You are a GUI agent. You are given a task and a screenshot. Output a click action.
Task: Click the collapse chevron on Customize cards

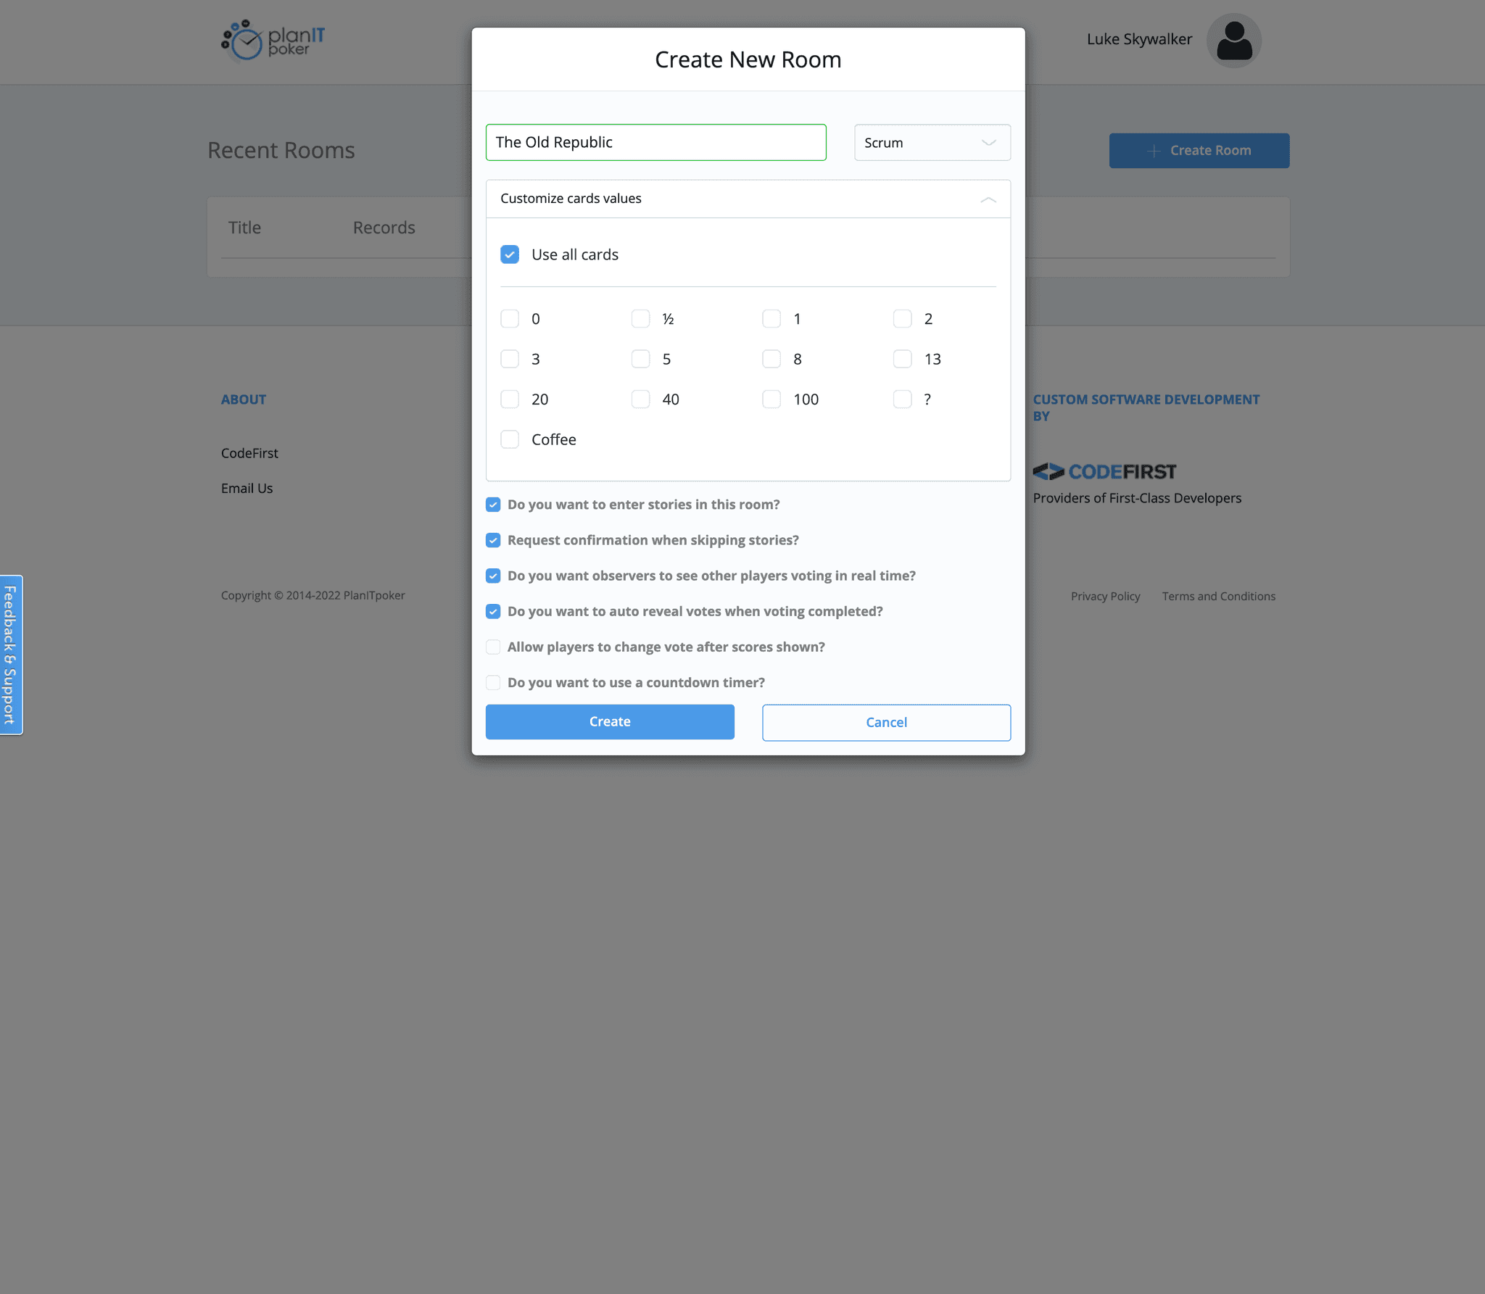[989, 198]
